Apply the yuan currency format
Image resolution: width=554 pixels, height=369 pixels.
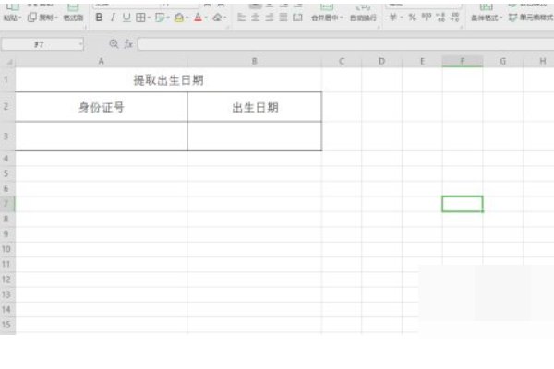pos(393,17)
